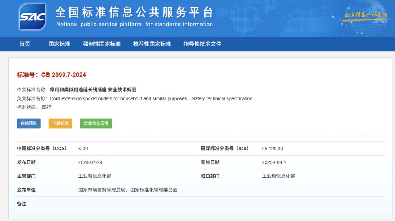The image size is (395, 221).
Task: Click the 归口部门 value 工业和信息化部
Action: pyautogui.click(x=278, y=176)
